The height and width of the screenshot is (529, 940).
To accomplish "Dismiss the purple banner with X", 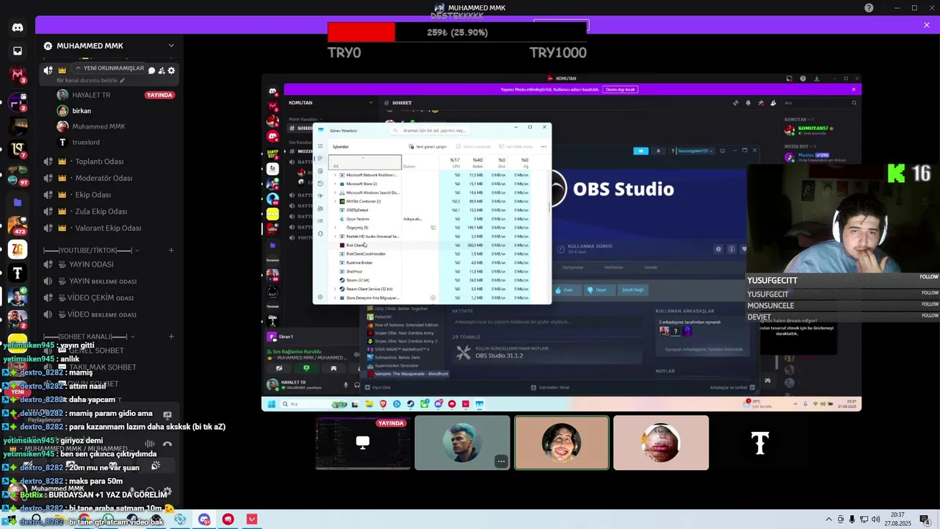I will click(x=926, y=25).
